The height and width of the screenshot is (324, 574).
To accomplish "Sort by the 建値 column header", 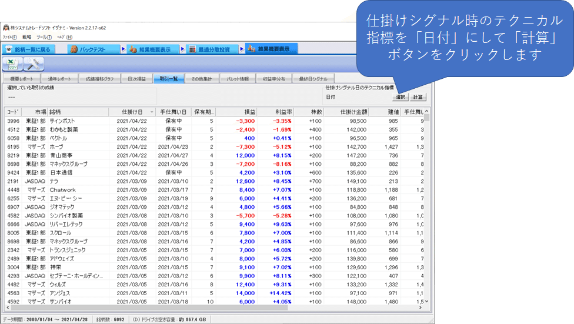I will click(x=385, y=112).
